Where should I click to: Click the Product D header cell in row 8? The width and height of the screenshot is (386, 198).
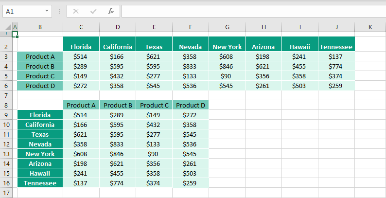pos(191,105)
